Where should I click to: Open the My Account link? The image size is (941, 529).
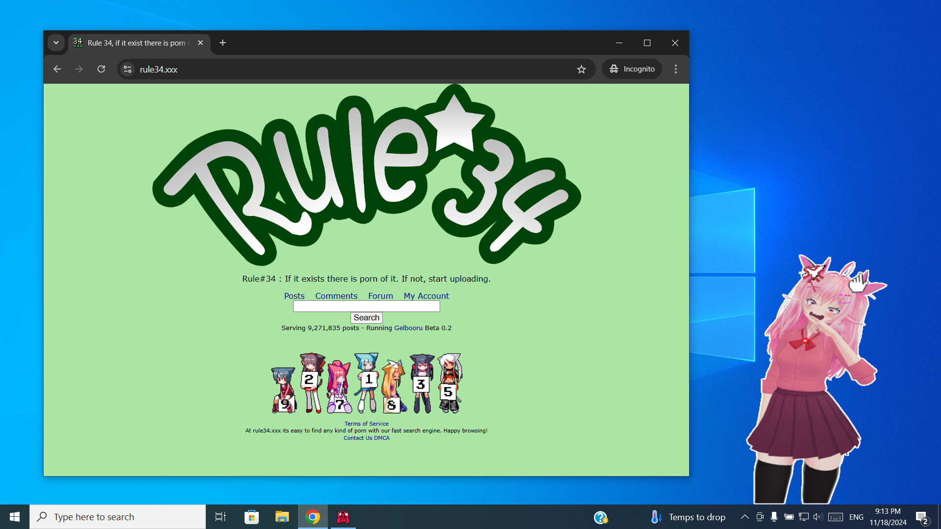426,296
